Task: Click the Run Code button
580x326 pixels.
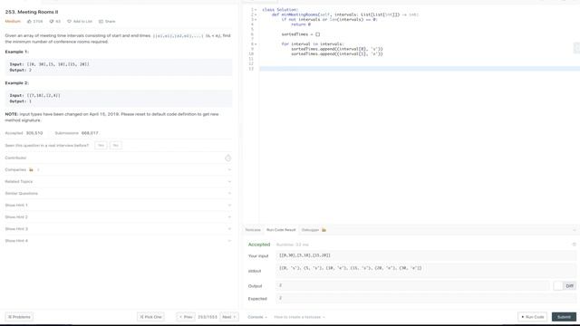Action: tap(532, 317)
